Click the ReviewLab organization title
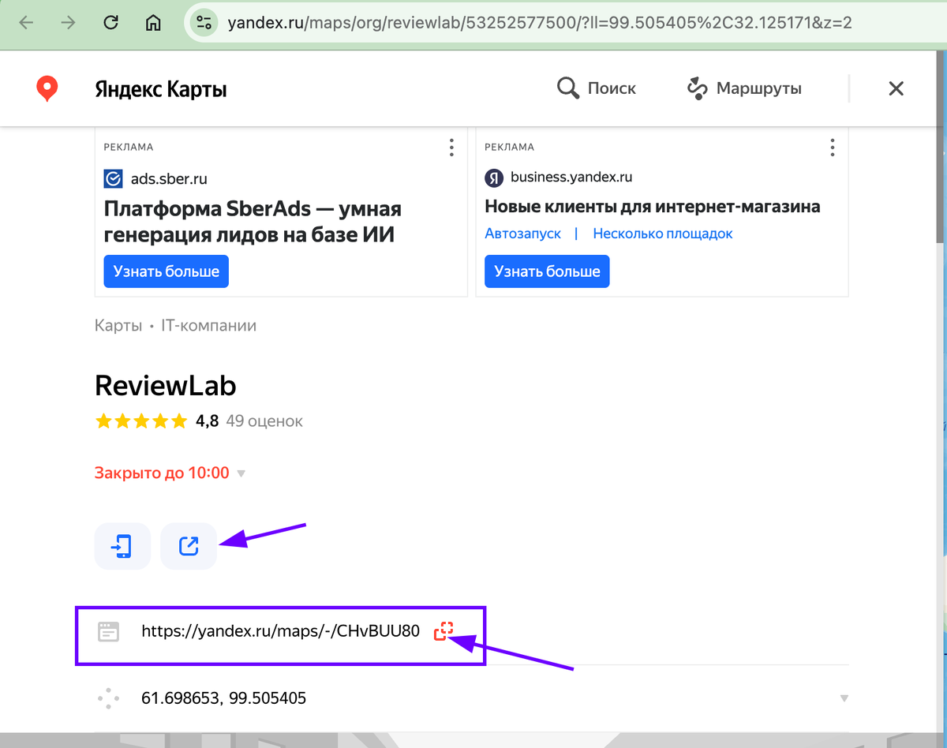Screen dimensions: 947x748 [x=166, y=386]
